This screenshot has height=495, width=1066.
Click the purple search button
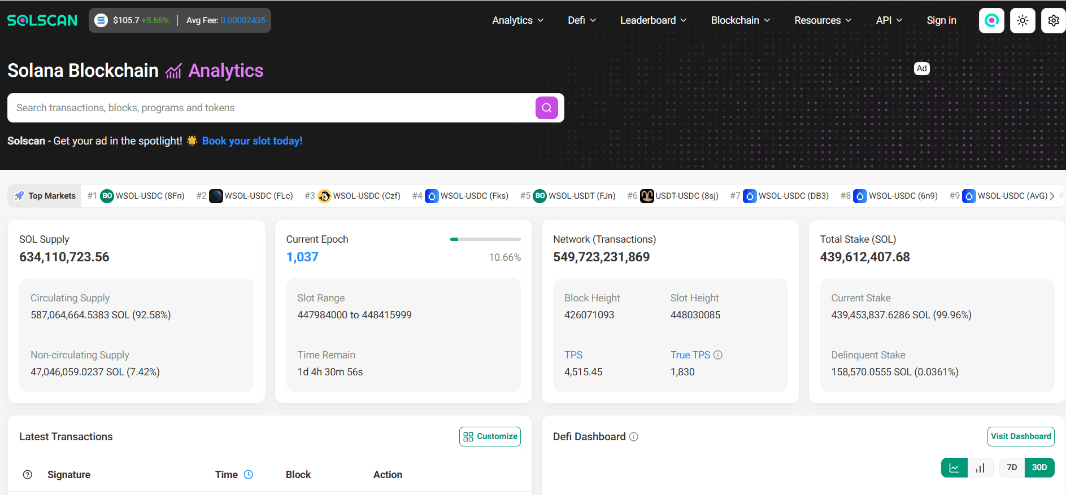tap(546, 108)
